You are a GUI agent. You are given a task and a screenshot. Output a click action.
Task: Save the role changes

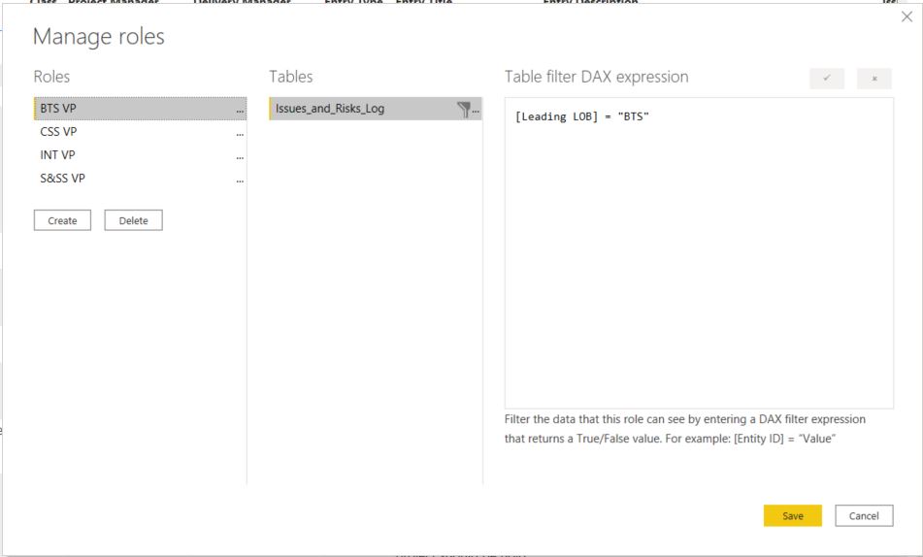[x=792, y=516]
